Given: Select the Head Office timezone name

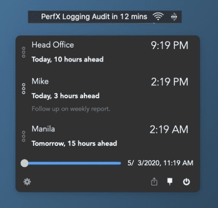Looking at the screenshot, I should click(53, 45).
